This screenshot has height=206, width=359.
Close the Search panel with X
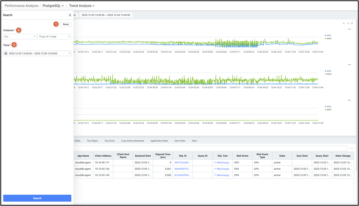click(70, 15)
